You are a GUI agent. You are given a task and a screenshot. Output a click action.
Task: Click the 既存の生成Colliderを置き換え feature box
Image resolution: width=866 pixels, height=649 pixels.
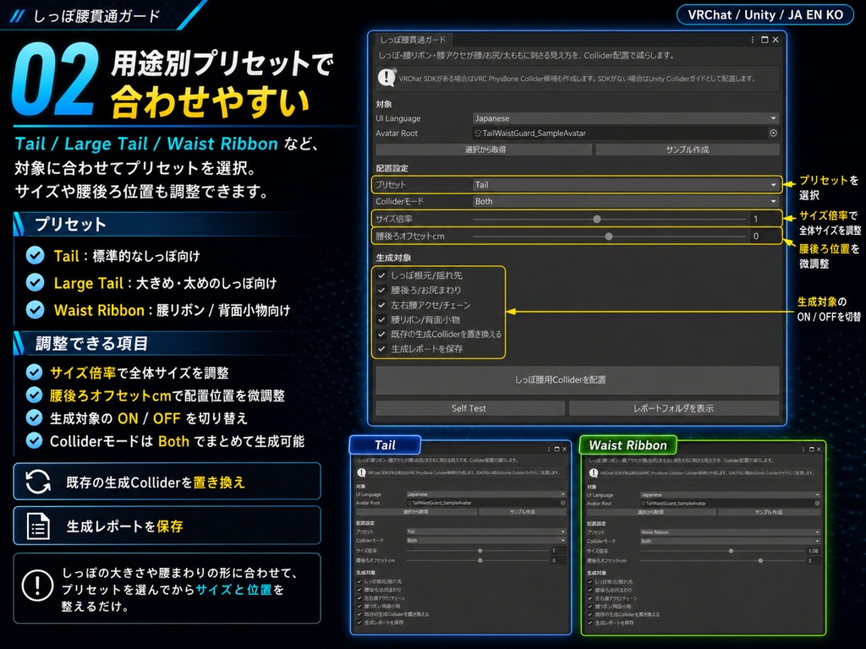167,481
